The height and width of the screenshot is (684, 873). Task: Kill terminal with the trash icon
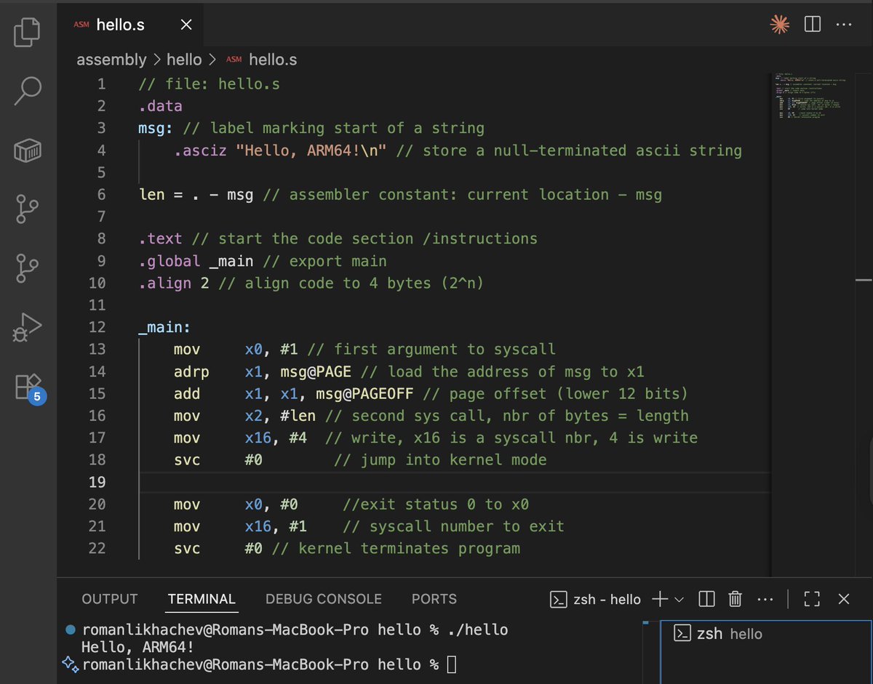(736, 599)
